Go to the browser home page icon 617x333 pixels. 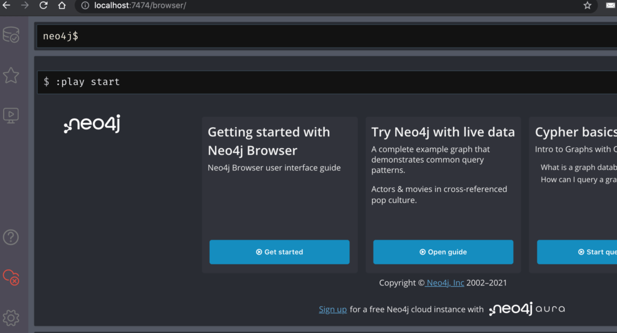tap(62, 5)
